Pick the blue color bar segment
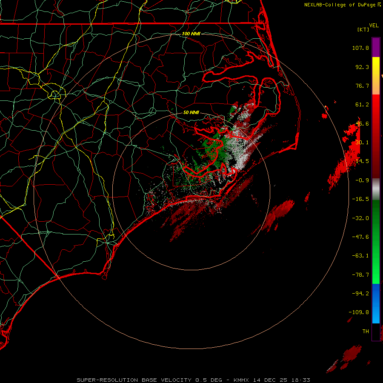The height and width of the screenshot is (383, 383). (x=376, y=303)
